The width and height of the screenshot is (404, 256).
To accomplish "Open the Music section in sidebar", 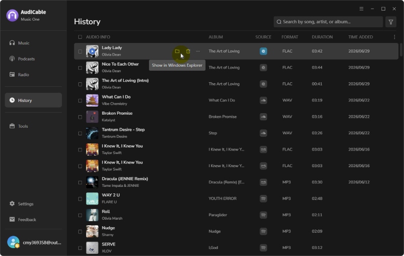I will (x=33, y=43).
